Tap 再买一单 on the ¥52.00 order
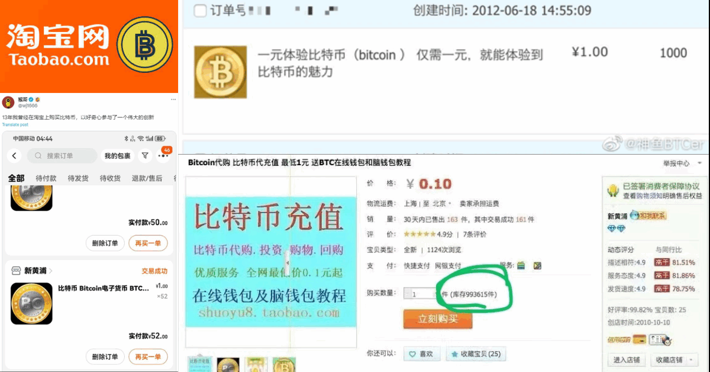The width and height of the screenshot is (710, 372). pyautogui.click(x=148, y=357)
